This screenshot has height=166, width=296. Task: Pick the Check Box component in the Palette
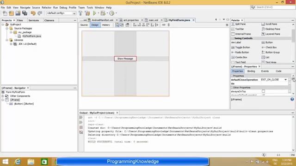click(x=269, y=47)
